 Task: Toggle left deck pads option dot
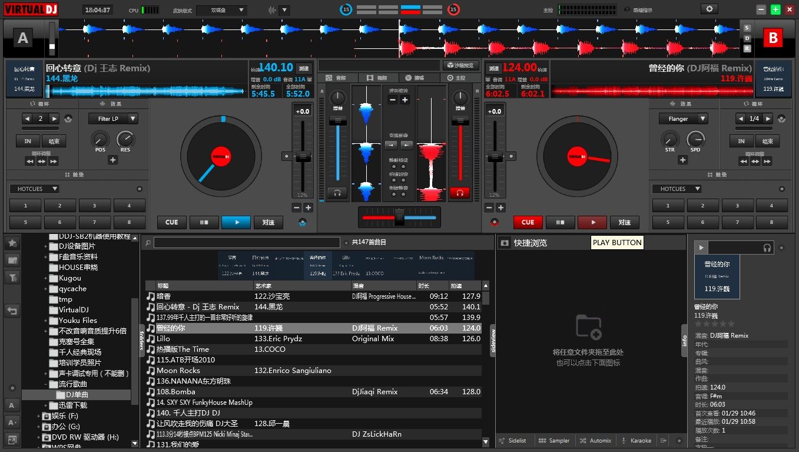click(140, 189)
